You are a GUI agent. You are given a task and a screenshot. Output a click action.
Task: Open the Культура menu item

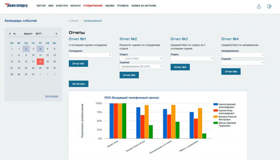[62, 6]
